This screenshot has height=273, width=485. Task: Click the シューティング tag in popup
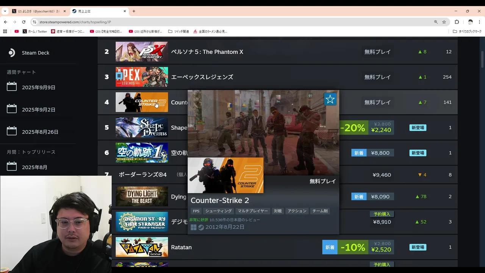click(219, 211)
